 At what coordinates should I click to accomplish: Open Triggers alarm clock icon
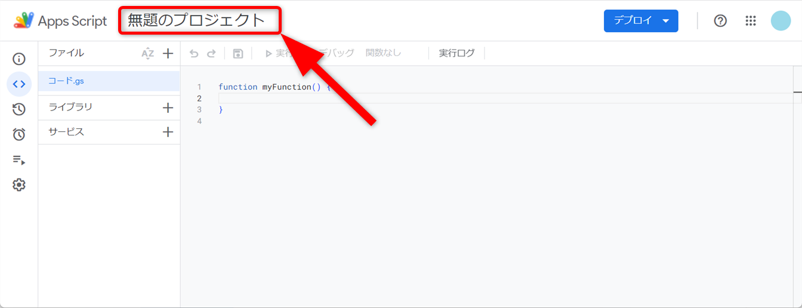pyautogui.click(x=19, y=134)
